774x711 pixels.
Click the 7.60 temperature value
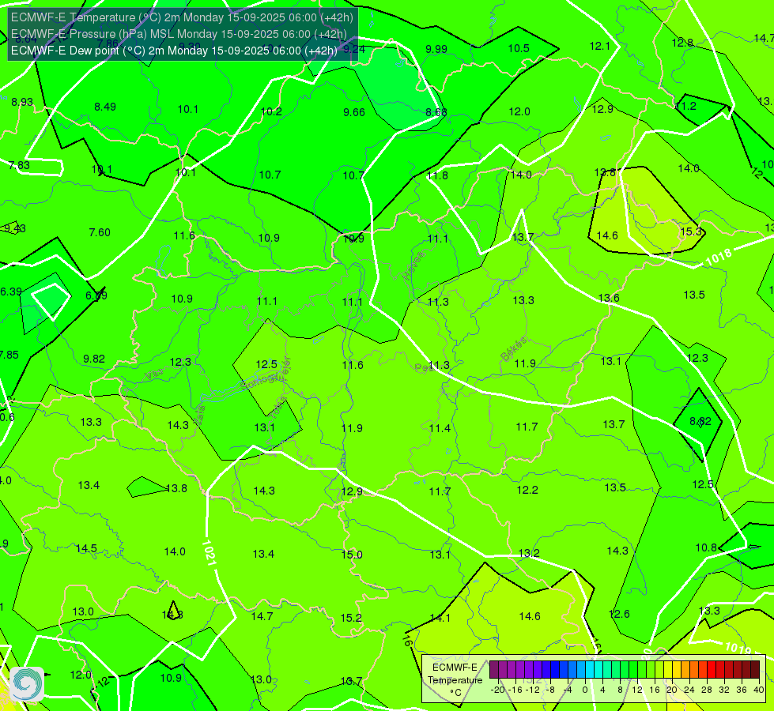click(100, 232)
